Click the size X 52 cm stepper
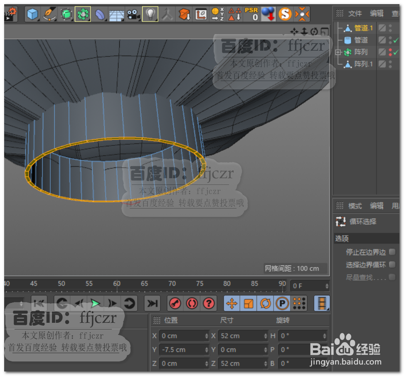Image resolution: width=404 pixels, height=376 pixels. (x=266, y=336)
